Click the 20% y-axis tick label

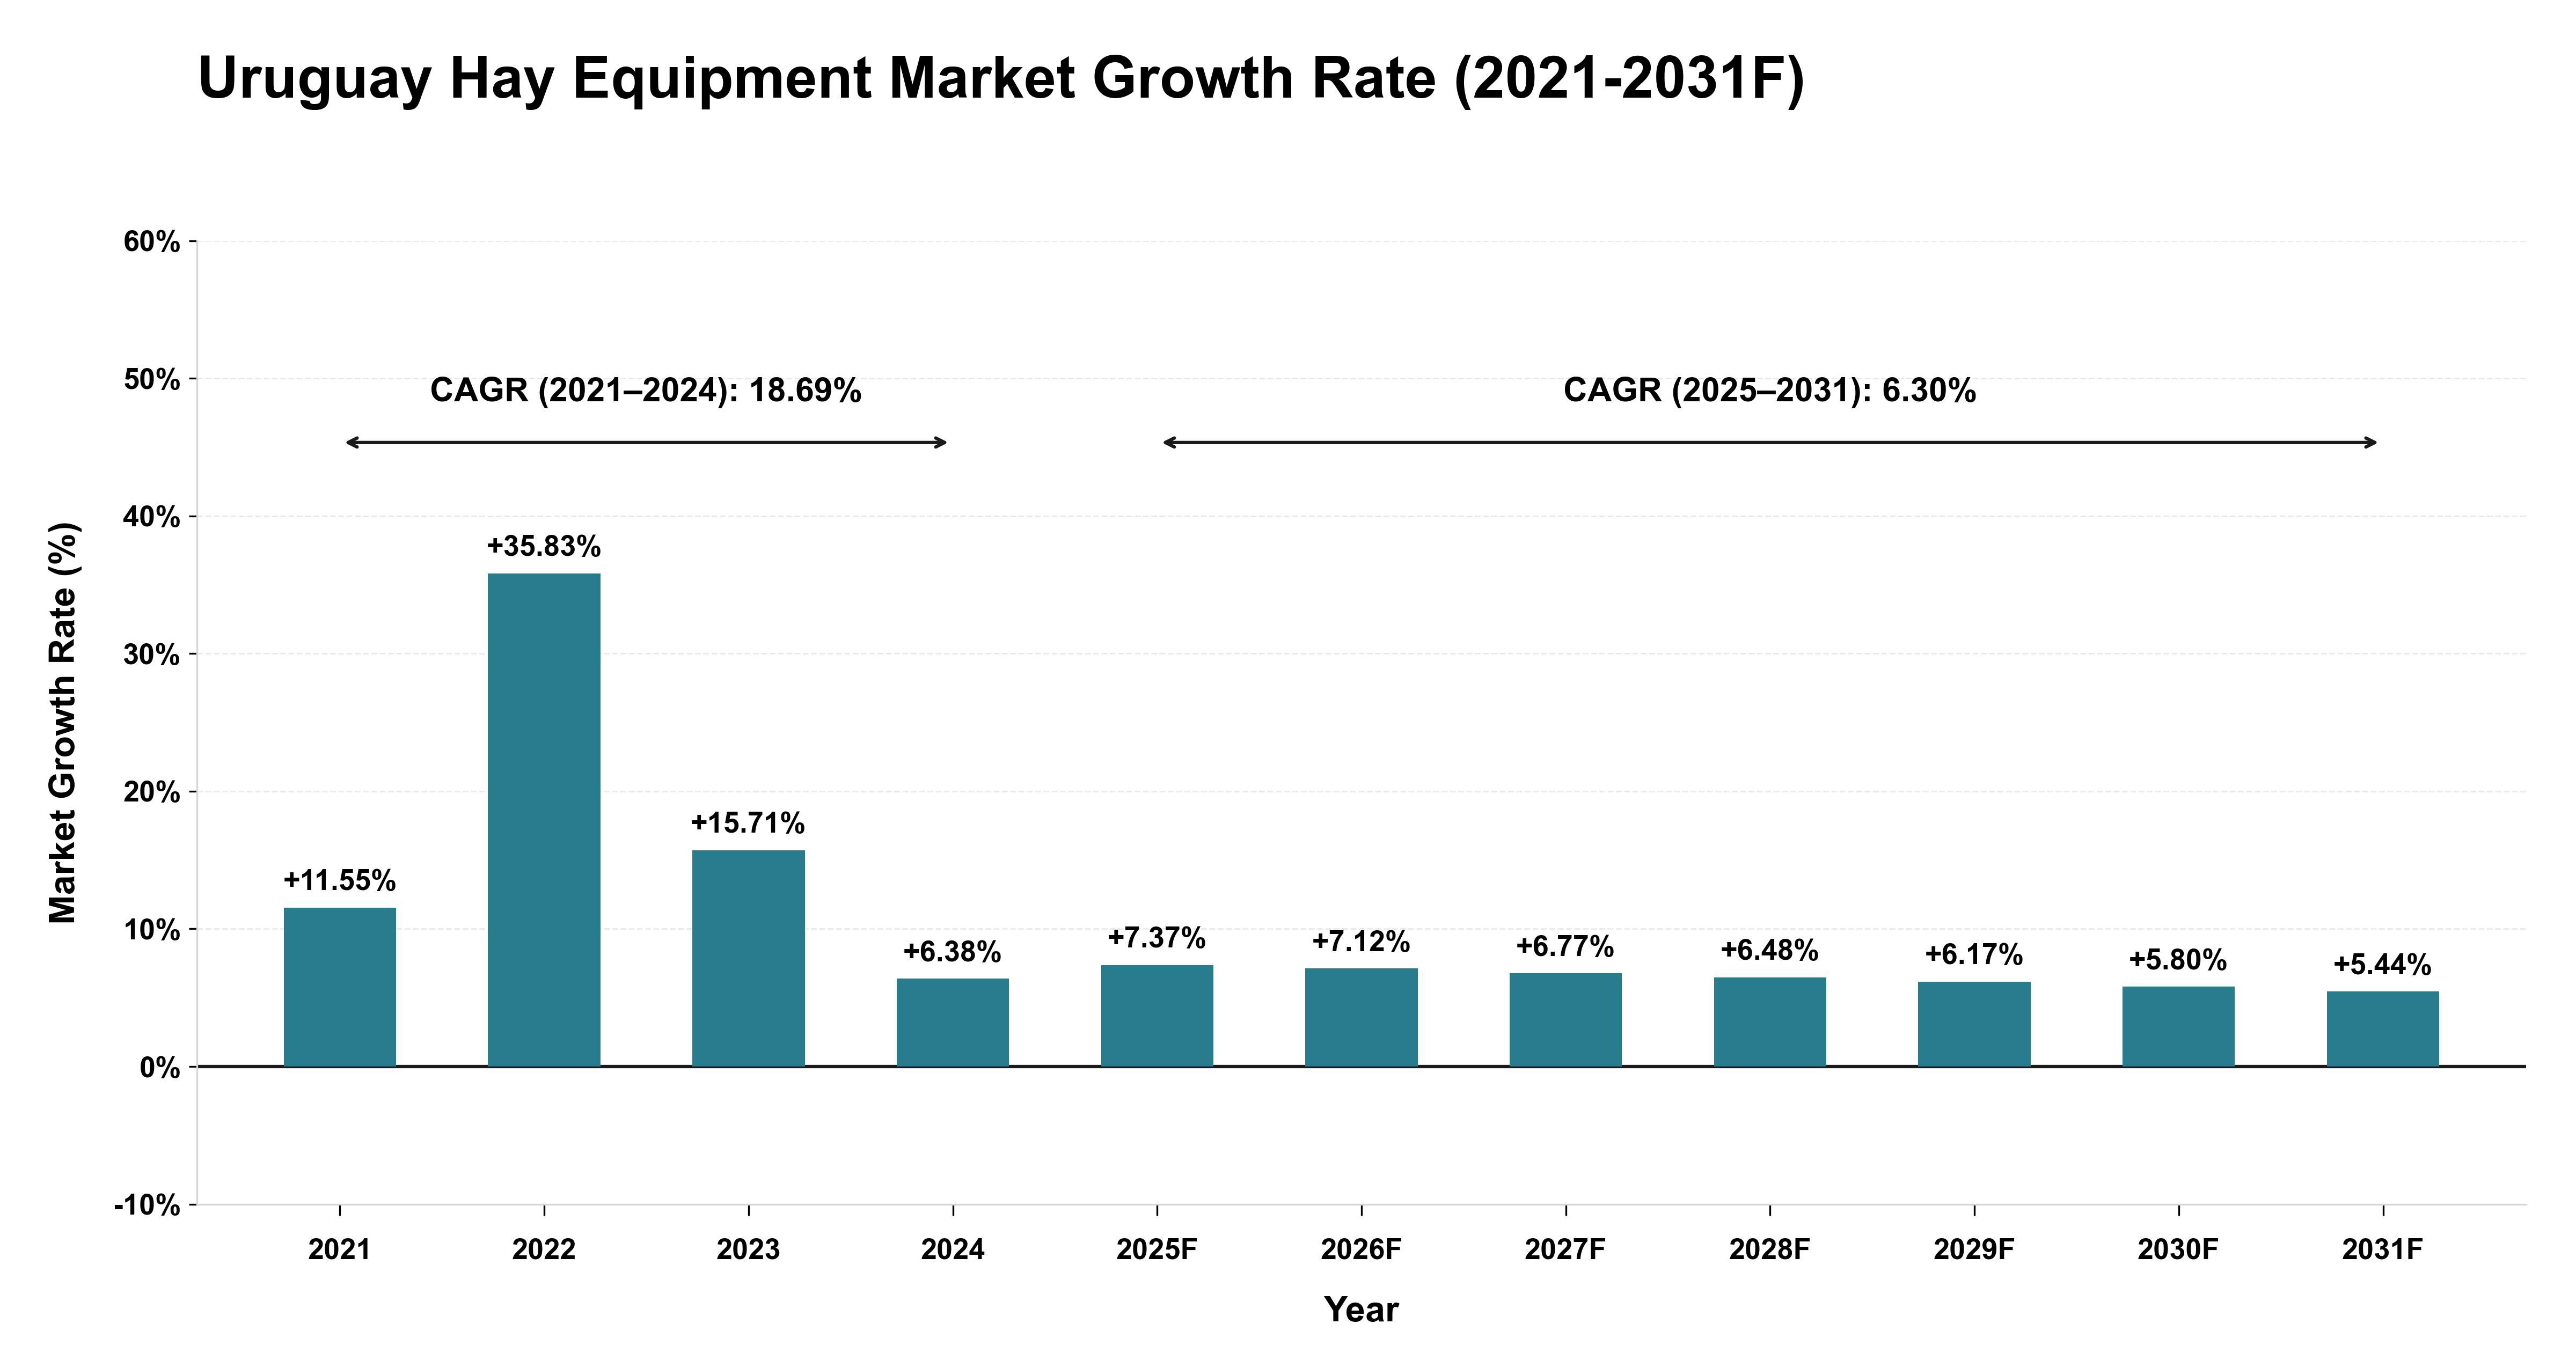coord(152,792)
